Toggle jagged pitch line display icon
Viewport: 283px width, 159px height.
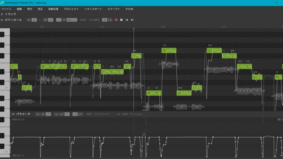click(64, 20)
